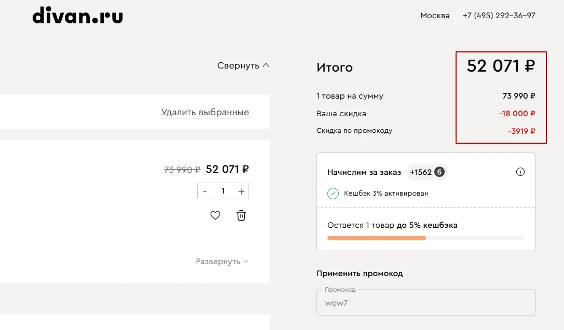Focus the Промокод input field
Image resolution: width=564 pixels, height=330 pixels.
tap(425, 303)
